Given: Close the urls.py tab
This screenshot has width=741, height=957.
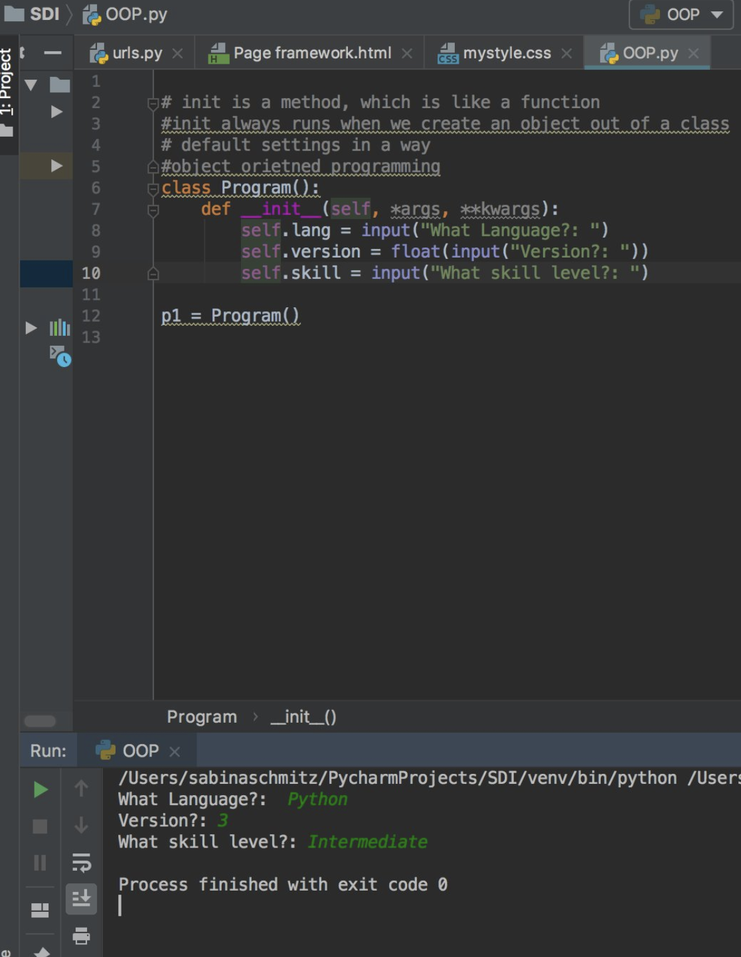Looking at the screenshot, I should 177,54.
